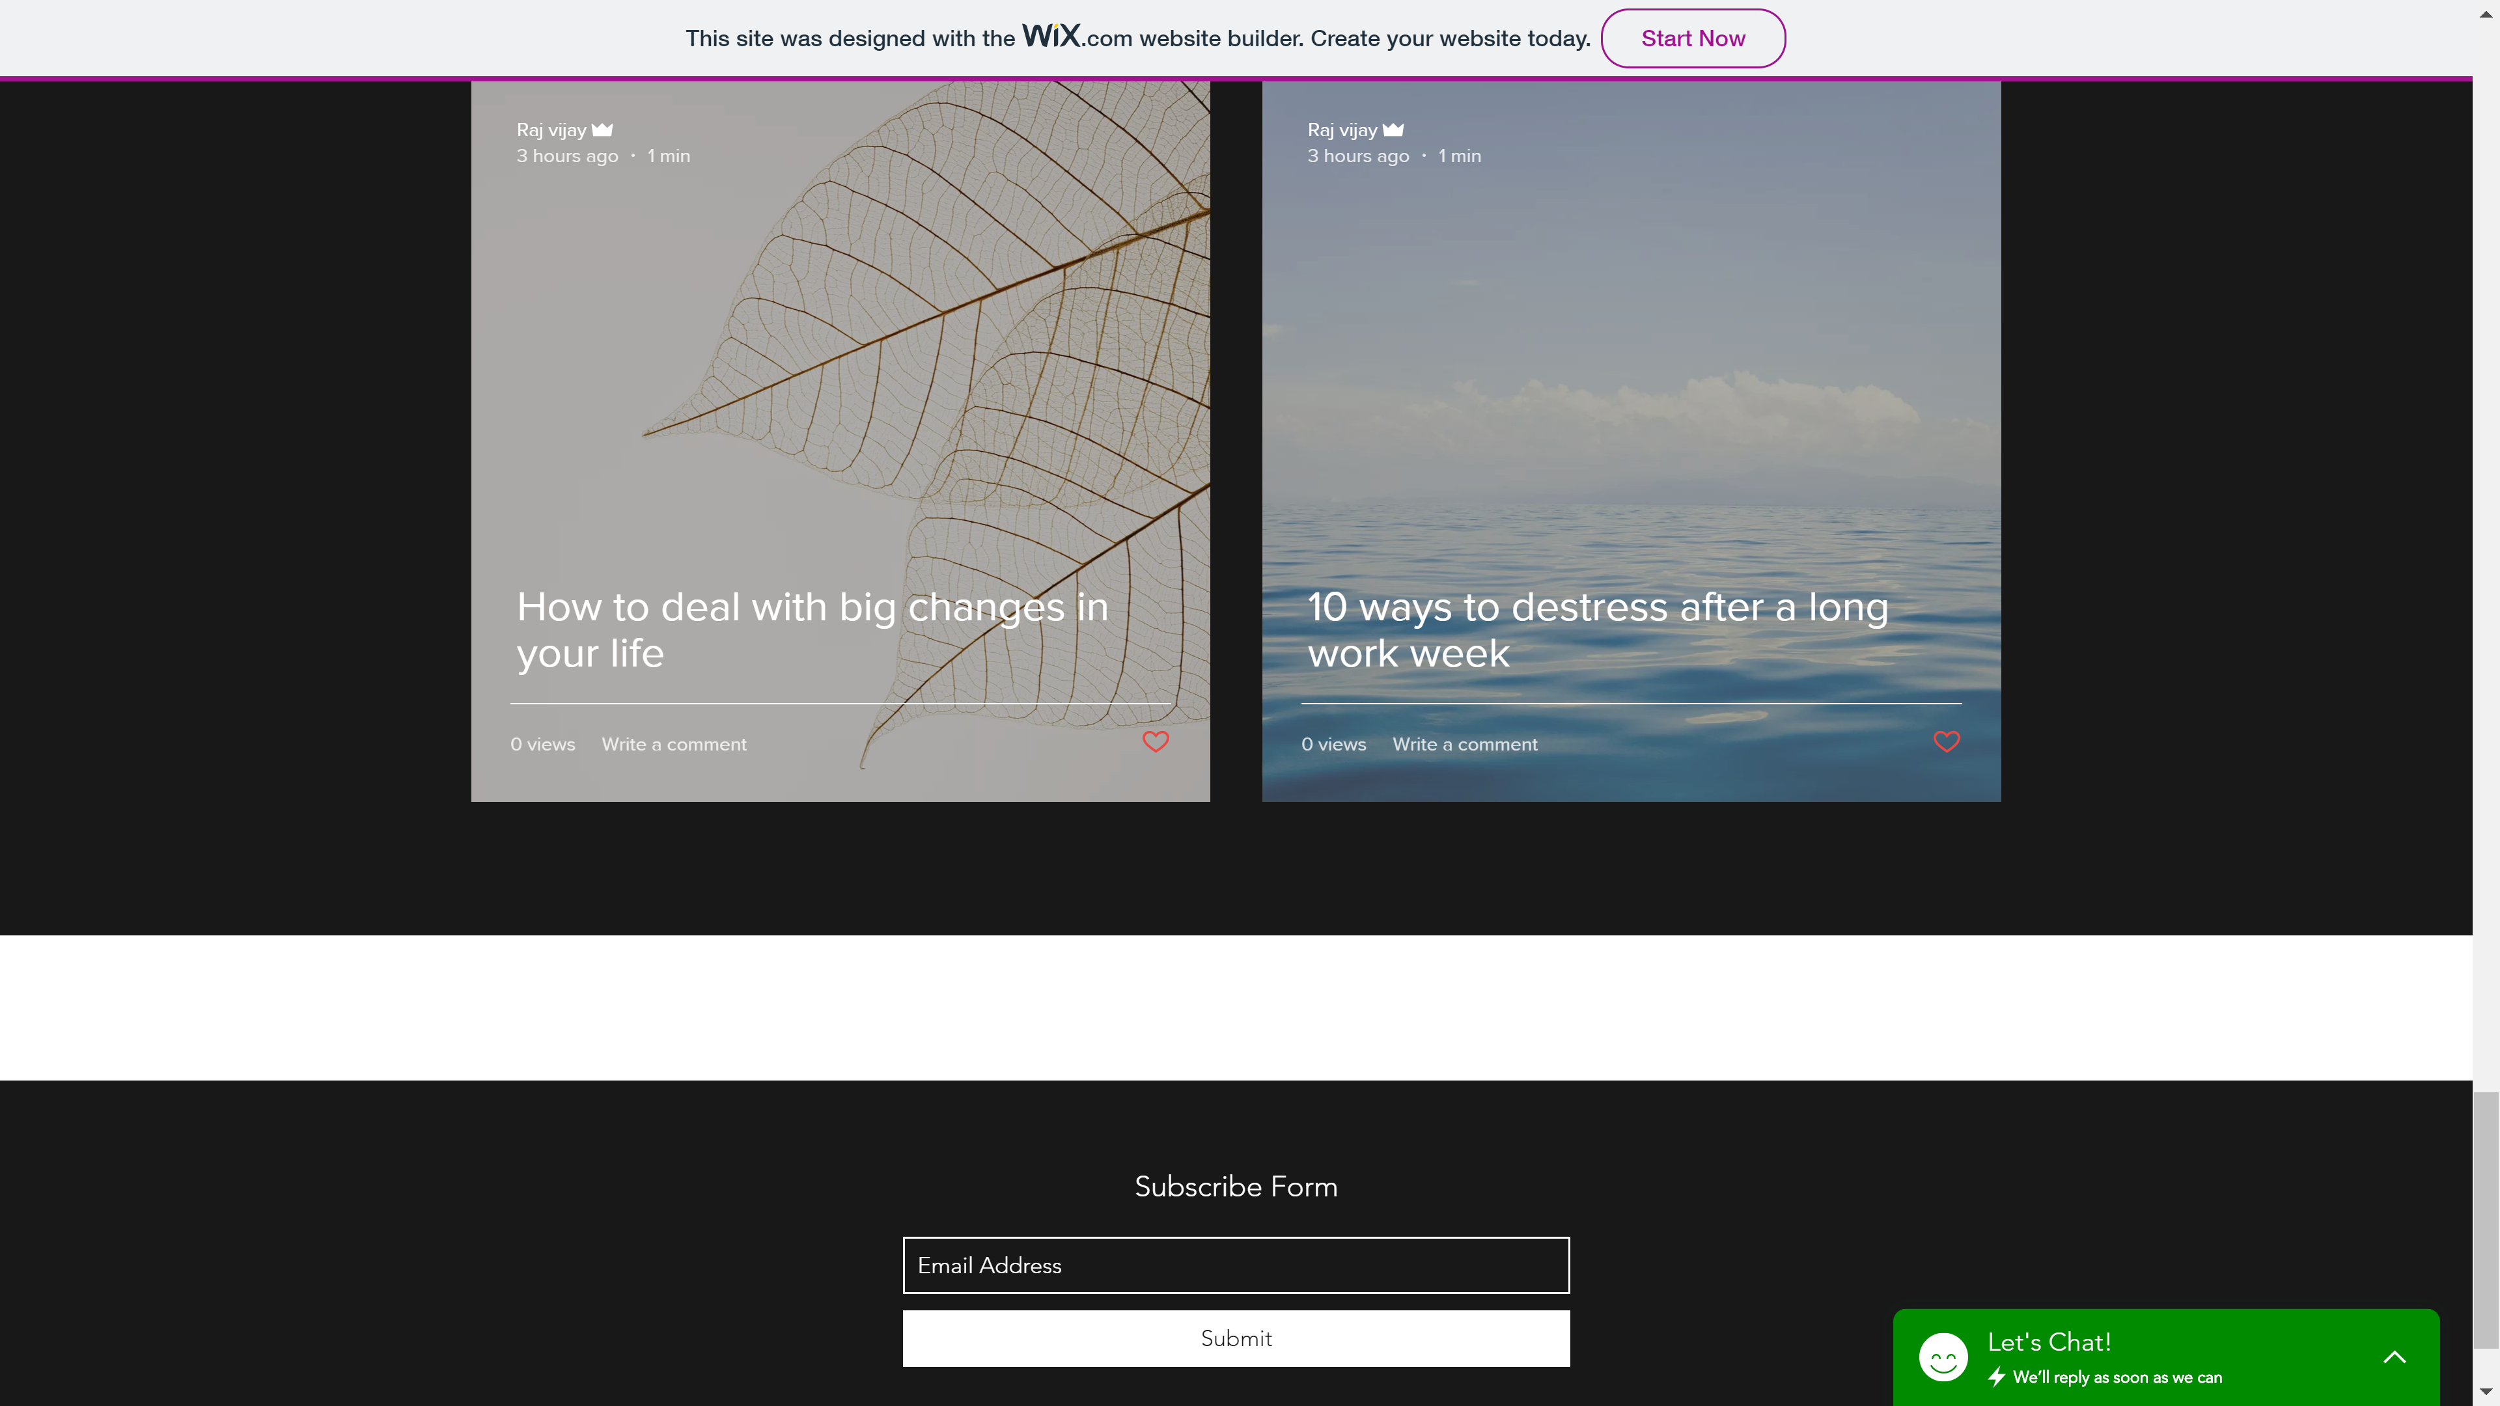The width and height of the screenshot is (2500, 1406).
Task: Click crown admin icon on ocean post
Action: coord(1394,129)
